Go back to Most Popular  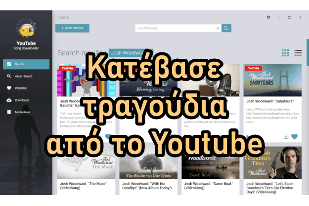pos(72,28)
